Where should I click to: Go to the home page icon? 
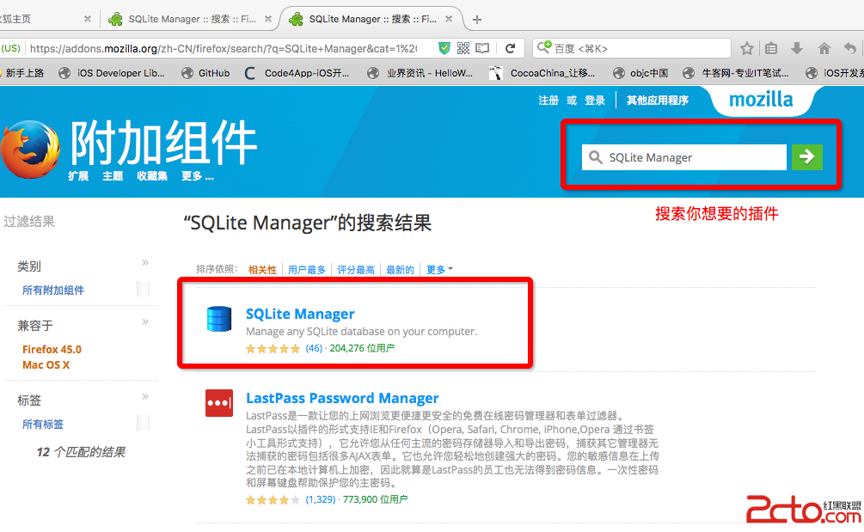click(x=824, y=48)
